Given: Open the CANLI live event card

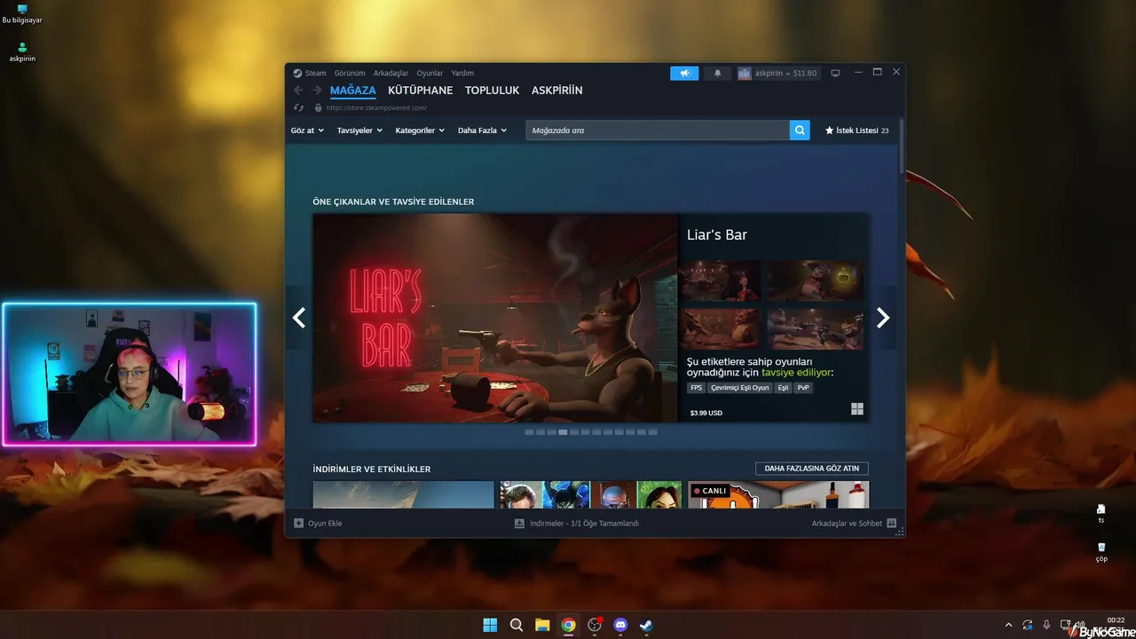Looking at the screenshot, I should [x=778, y=495].
